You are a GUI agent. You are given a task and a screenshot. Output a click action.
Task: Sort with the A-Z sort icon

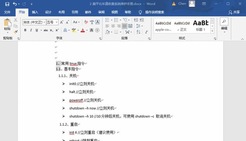point(139,32)
